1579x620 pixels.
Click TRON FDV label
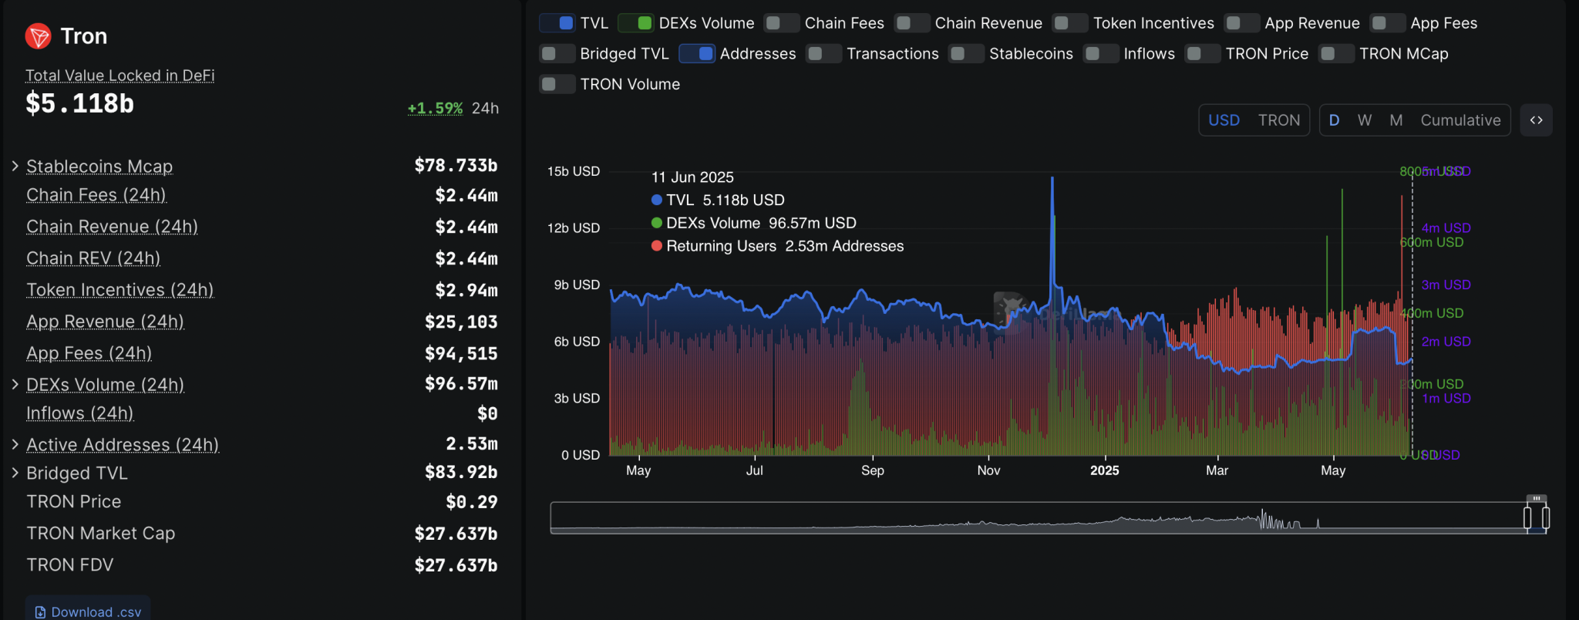(x=70, y=565)
